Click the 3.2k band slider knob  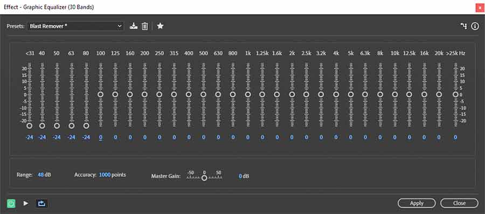pyautogui.click(x=321, y=94)
